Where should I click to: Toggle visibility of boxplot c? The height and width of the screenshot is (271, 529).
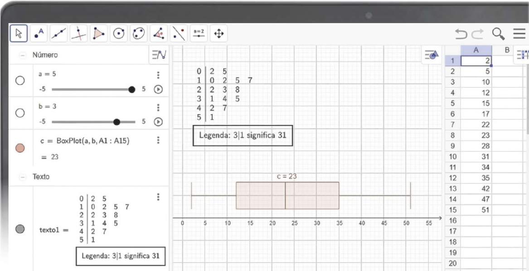click(x=20, y=148)
